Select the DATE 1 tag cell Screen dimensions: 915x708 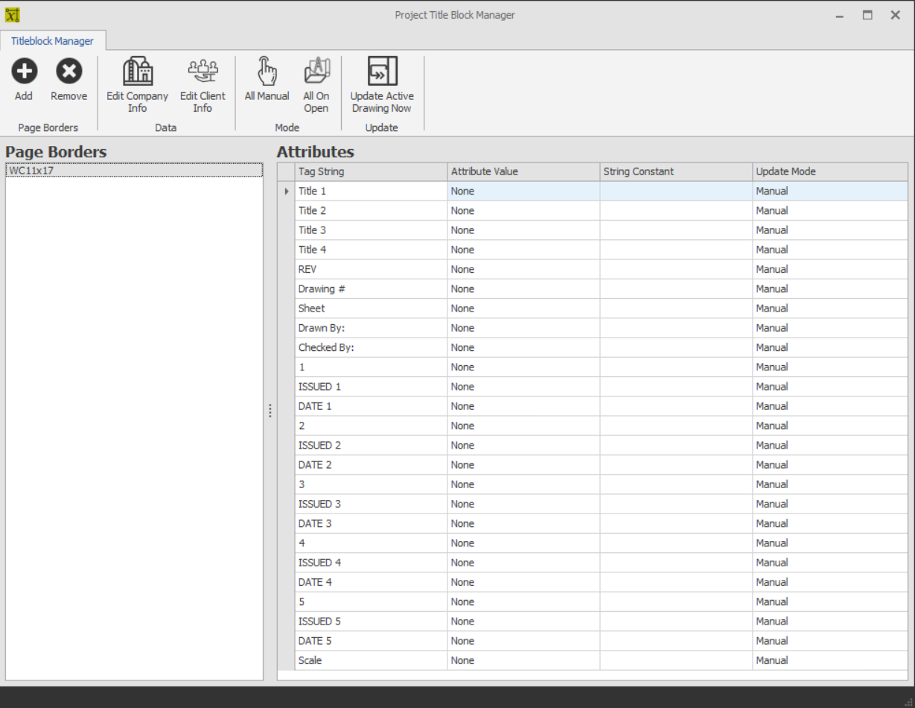tap(371, 406)
